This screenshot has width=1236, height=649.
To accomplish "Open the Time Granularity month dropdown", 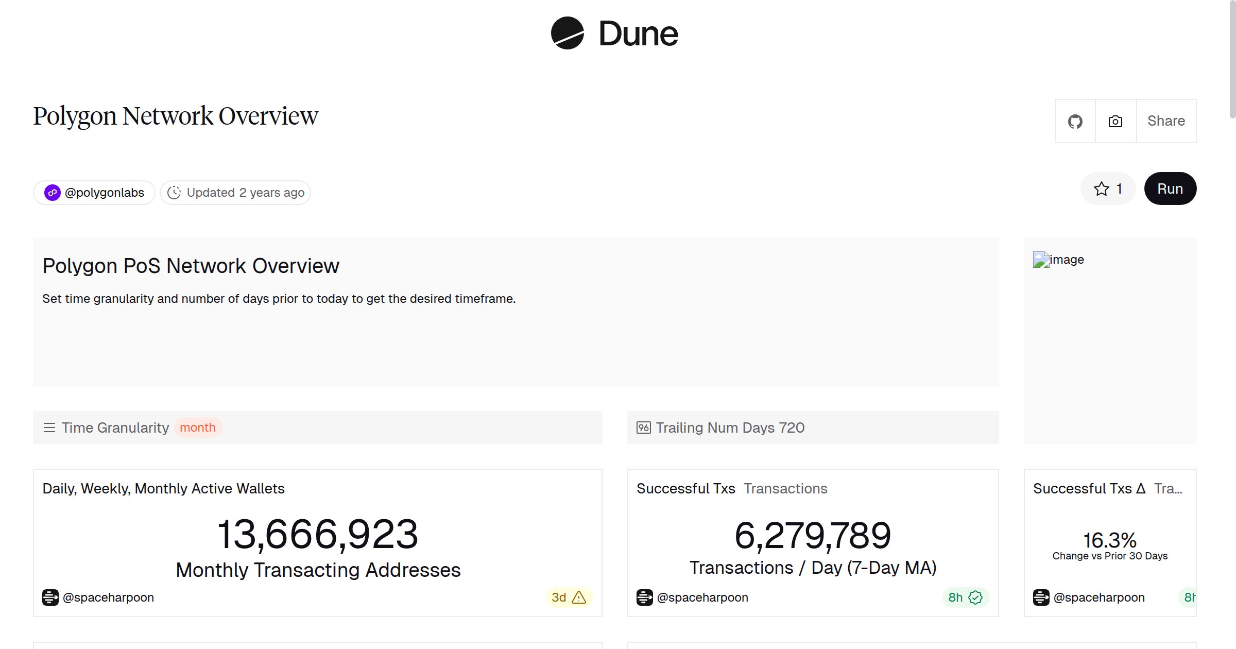I will 198,428.
